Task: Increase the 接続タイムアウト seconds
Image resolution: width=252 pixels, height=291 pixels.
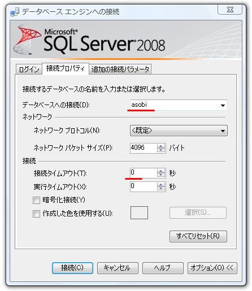Action: [161, 171]
